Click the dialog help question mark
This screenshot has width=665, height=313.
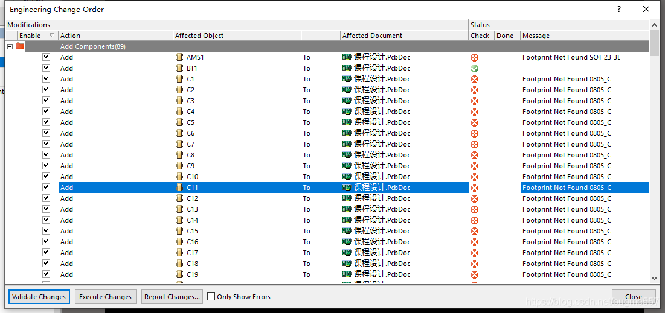coord(620,9)
